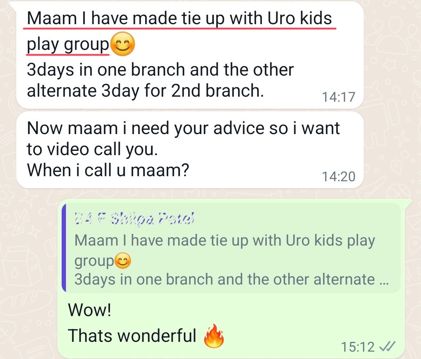Tap the red-underlined 'Maam I have made' line
The image size is (421, 359).
click(x=179, y=18)
